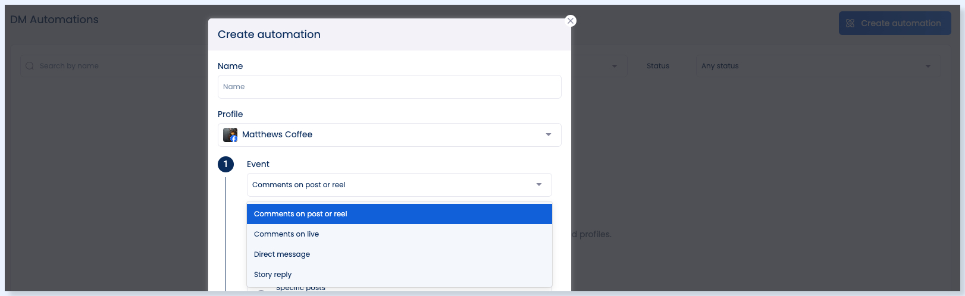Image resolution: width=965 pixels, height=296 pixels.
Task: Click the Search by name box
Action: pyautogui.click(x=113, y=66)
